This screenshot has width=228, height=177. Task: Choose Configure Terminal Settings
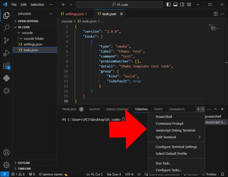[x=176, y=147]
